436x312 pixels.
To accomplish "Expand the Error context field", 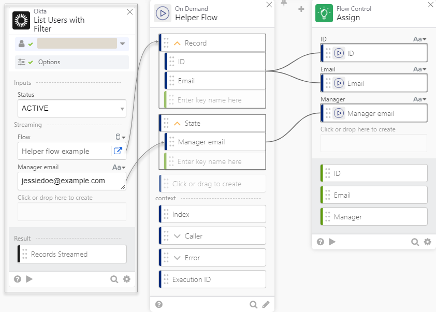I will (178, 258).
